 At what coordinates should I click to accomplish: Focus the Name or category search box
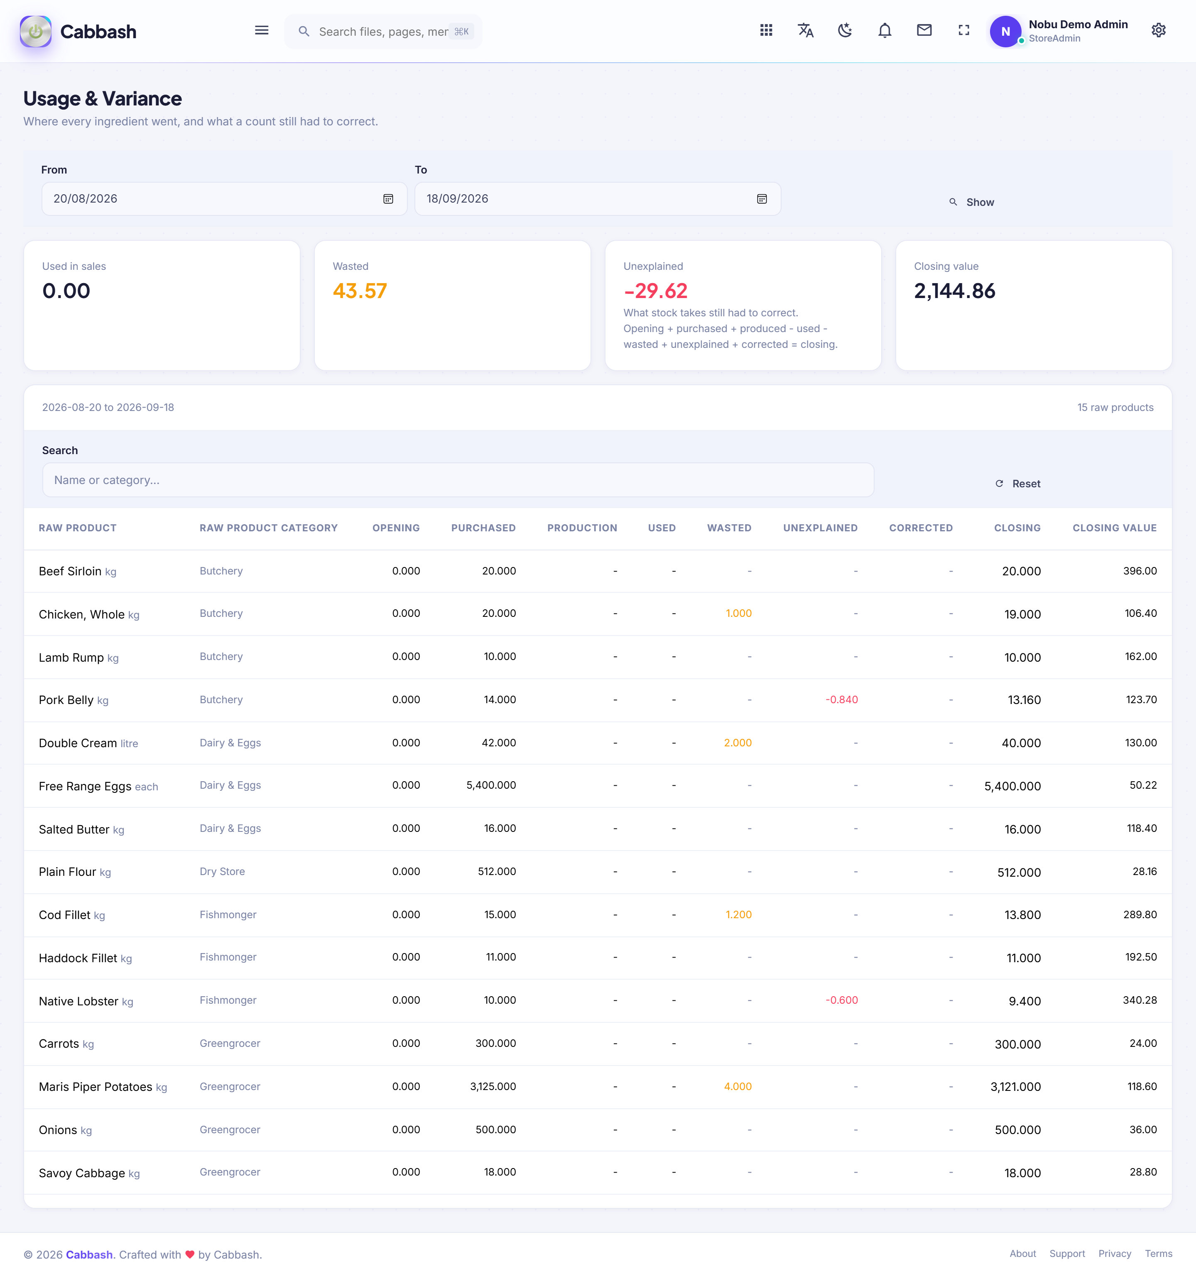[x=458, y=480]
